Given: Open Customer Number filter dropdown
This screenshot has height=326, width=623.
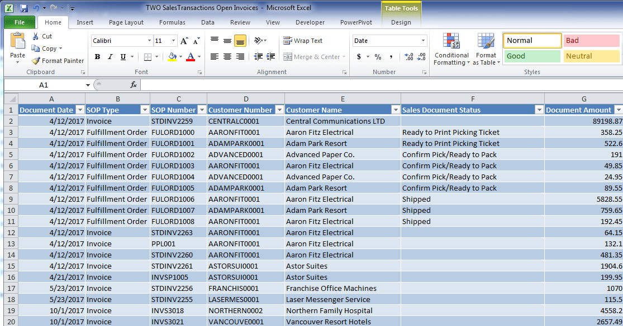Looking at the screenshot, I should (x=280, y=110).
